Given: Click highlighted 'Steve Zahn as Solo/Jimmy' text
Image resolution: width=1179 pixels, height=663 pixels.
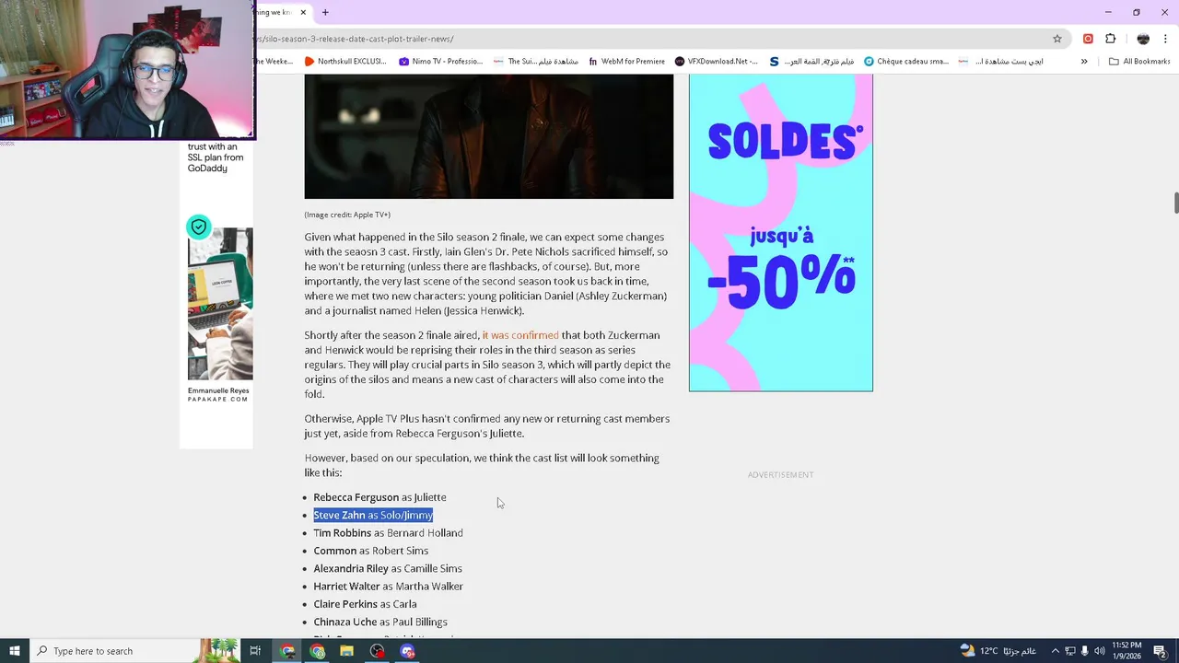Looking at the screenshot, I should pos(373,515).
